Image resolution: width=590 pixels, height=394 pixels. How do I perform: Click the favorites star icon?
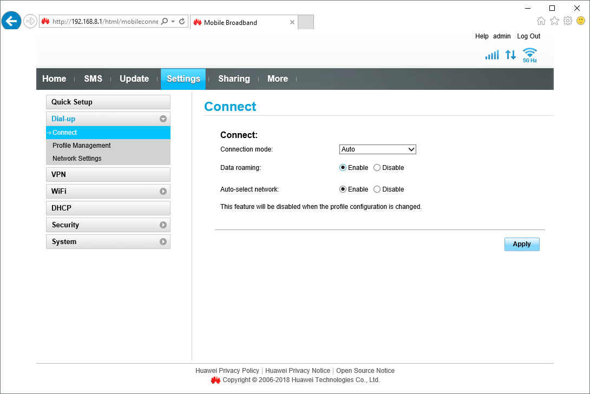point(554,21)
